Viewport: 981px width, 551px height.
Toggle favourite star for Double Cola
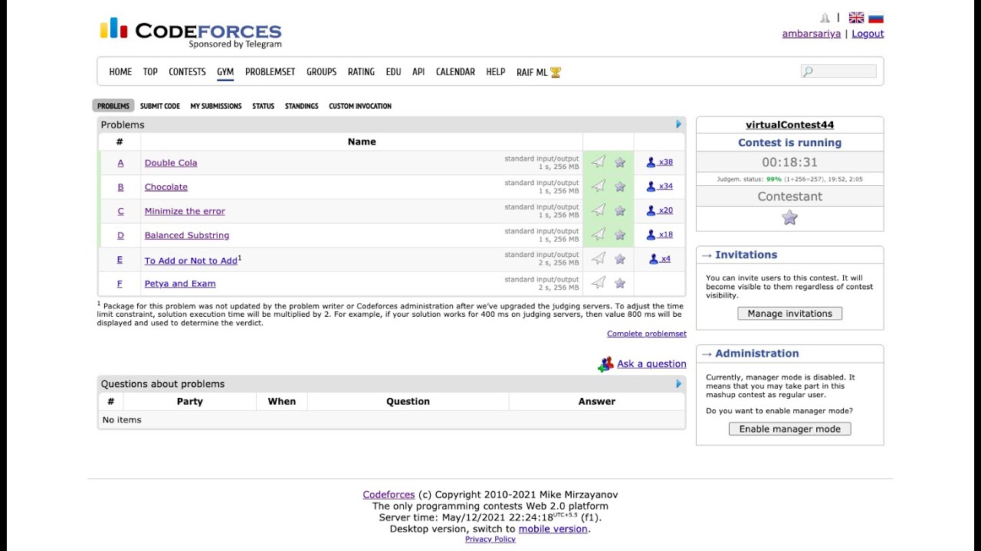pyautogui.click(x=620, y=162)
